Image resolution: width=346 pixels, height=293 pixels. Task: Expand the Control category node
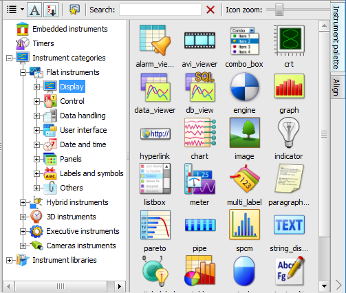[36, 101]
